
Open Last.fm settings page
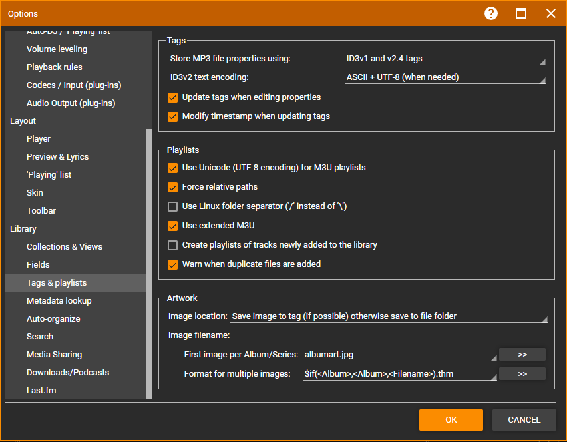pos(75,391)
